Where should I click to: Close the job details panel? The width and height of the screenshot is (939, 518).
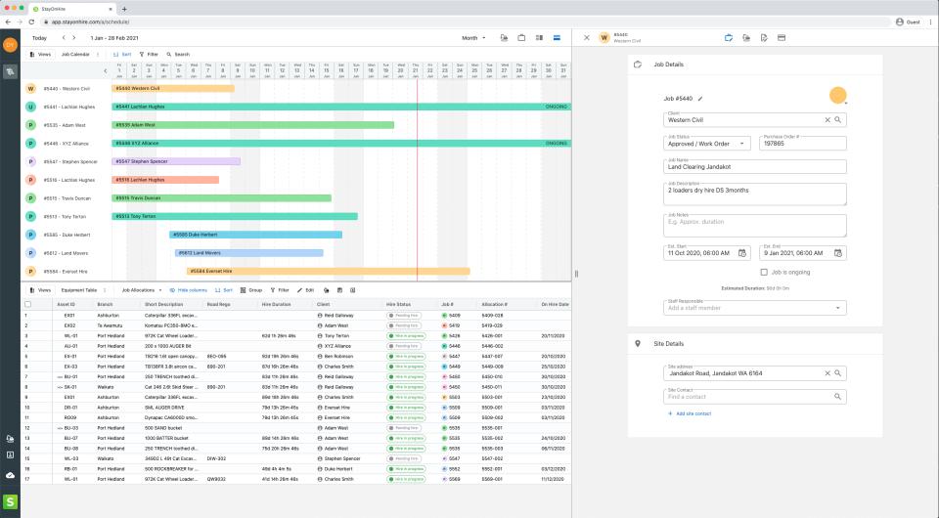click(x=587, y=38)
